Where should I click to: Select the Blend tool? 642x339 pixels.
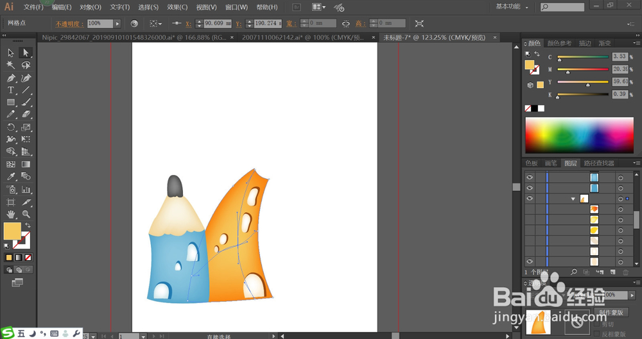pos(26,177)
